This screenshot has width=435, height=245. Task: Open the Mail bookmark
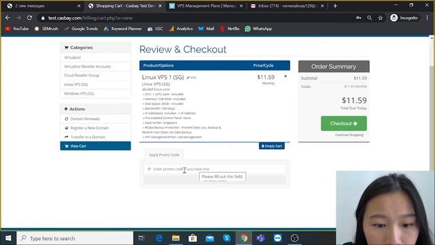(206, 29)
